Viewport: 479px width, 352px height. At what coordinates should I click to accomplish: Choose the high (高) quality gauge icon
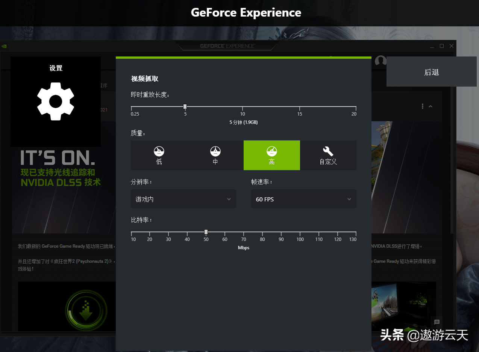point(271,151)
